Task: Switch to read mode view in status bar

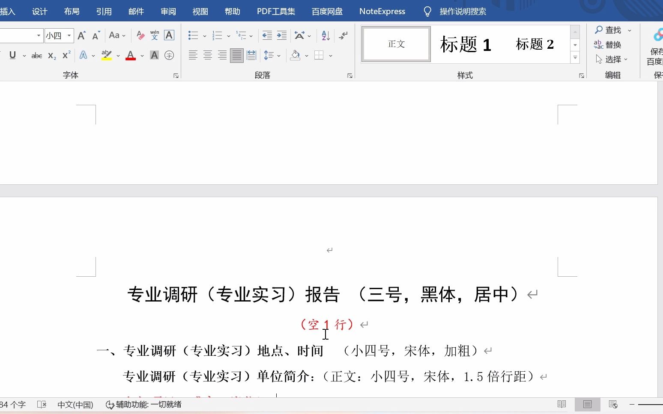Action: click(x=561, y=404)
